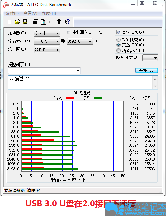Open the 总长度 256 MB dropdown
166x216 pixels.
[x=47, y=49]
